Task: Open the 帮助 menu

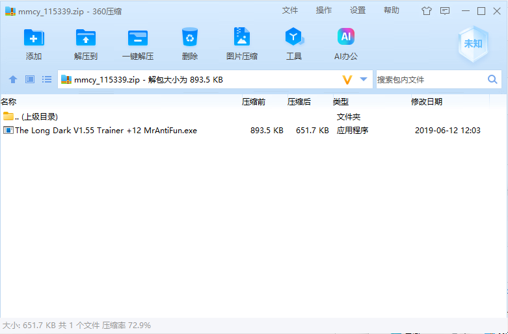Action: 392,10
